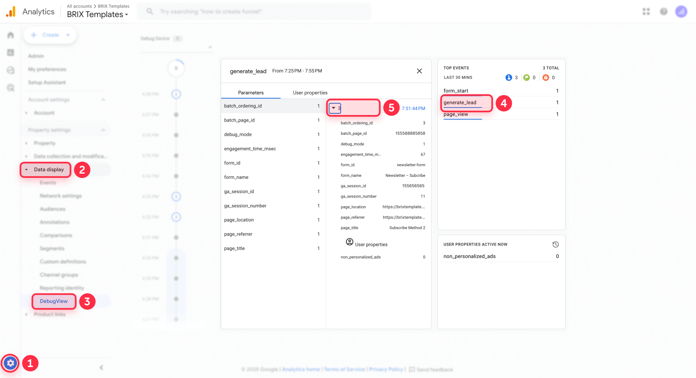This screenshot has height=378, width=696.
Task: Open Analytics help with the question mark icon
Action: point(664,11)
